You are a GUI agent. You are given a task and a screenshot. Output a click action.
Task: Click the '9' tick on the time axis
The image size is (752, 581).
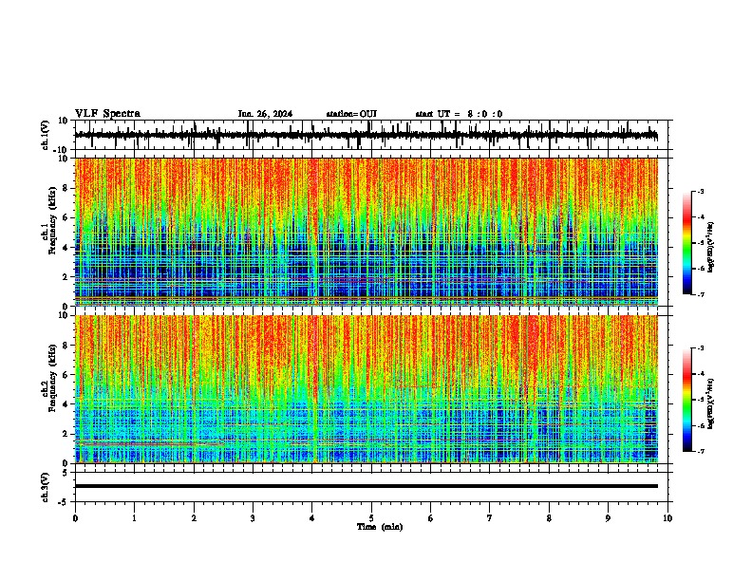click(x=608, y=518)
